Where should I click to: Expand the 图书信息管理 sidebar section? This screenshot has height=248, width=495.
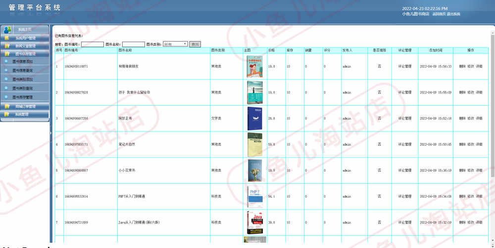[25, 54]
